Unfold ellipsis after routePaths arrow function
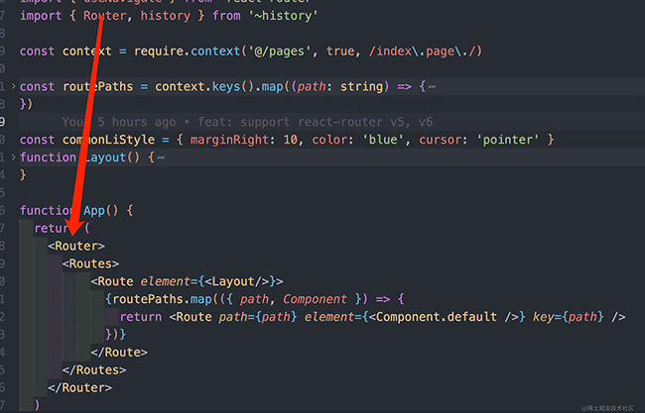Viewport: 645px width, 413px height. click(432, 86)
